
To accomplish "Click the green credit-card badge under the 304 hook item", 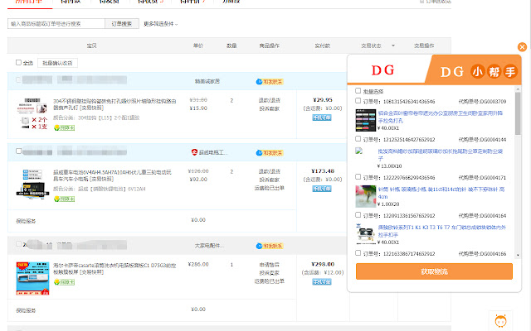I will pyautogui.click(x=65, y=127).
